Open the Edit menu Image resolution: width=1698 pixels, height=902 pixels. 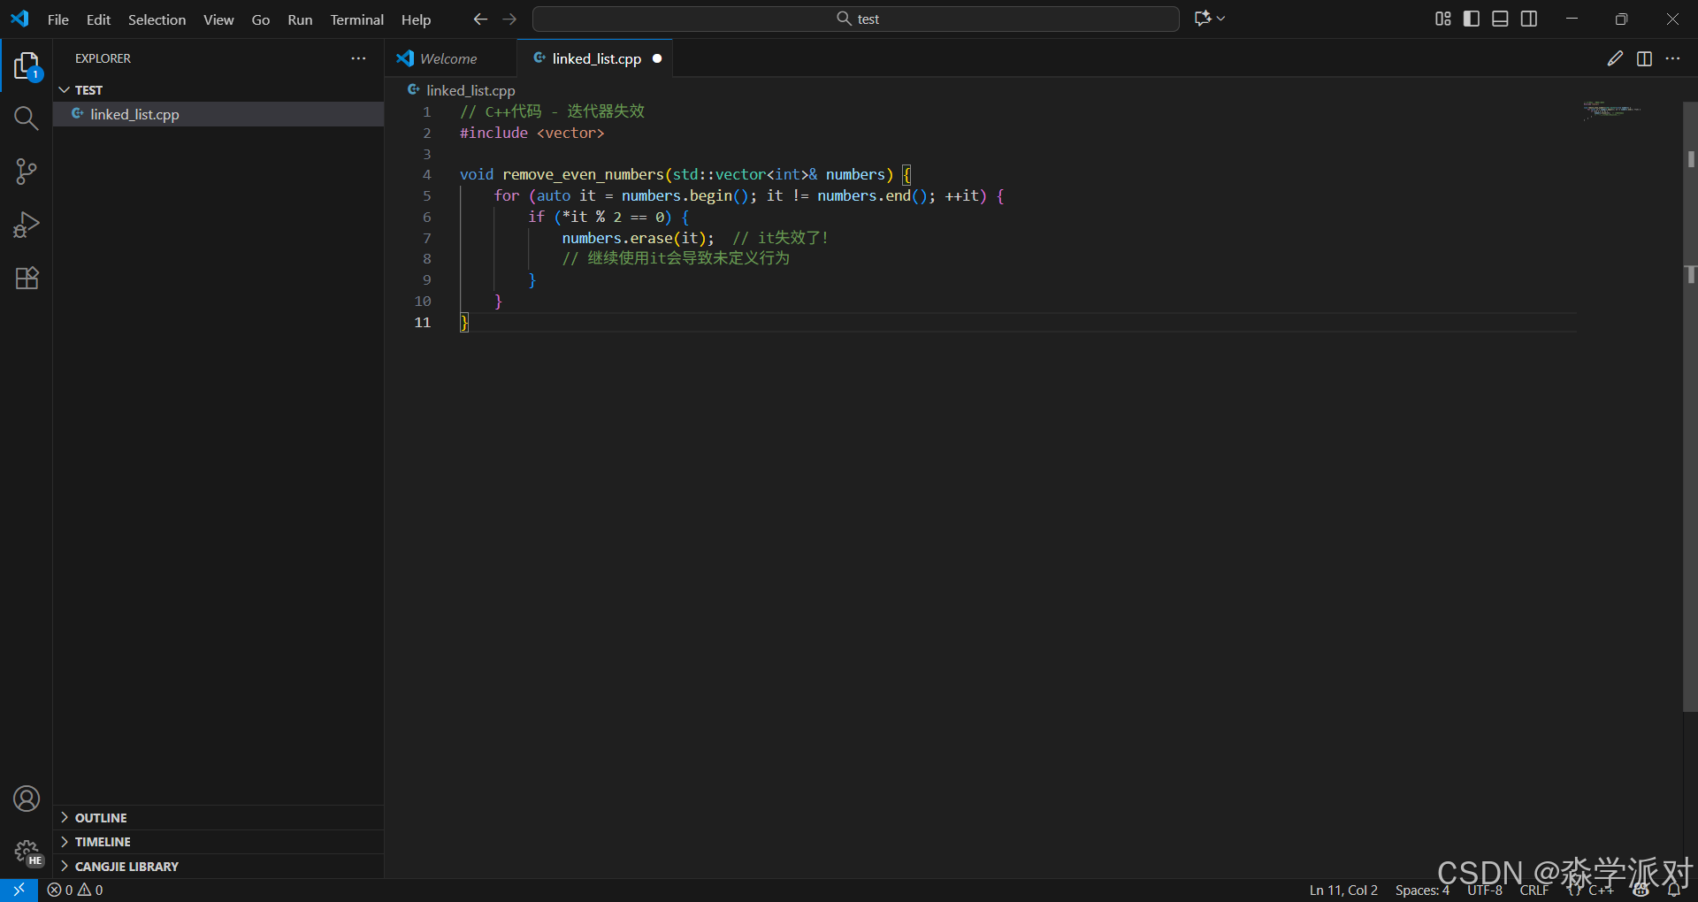coord(98,19)
